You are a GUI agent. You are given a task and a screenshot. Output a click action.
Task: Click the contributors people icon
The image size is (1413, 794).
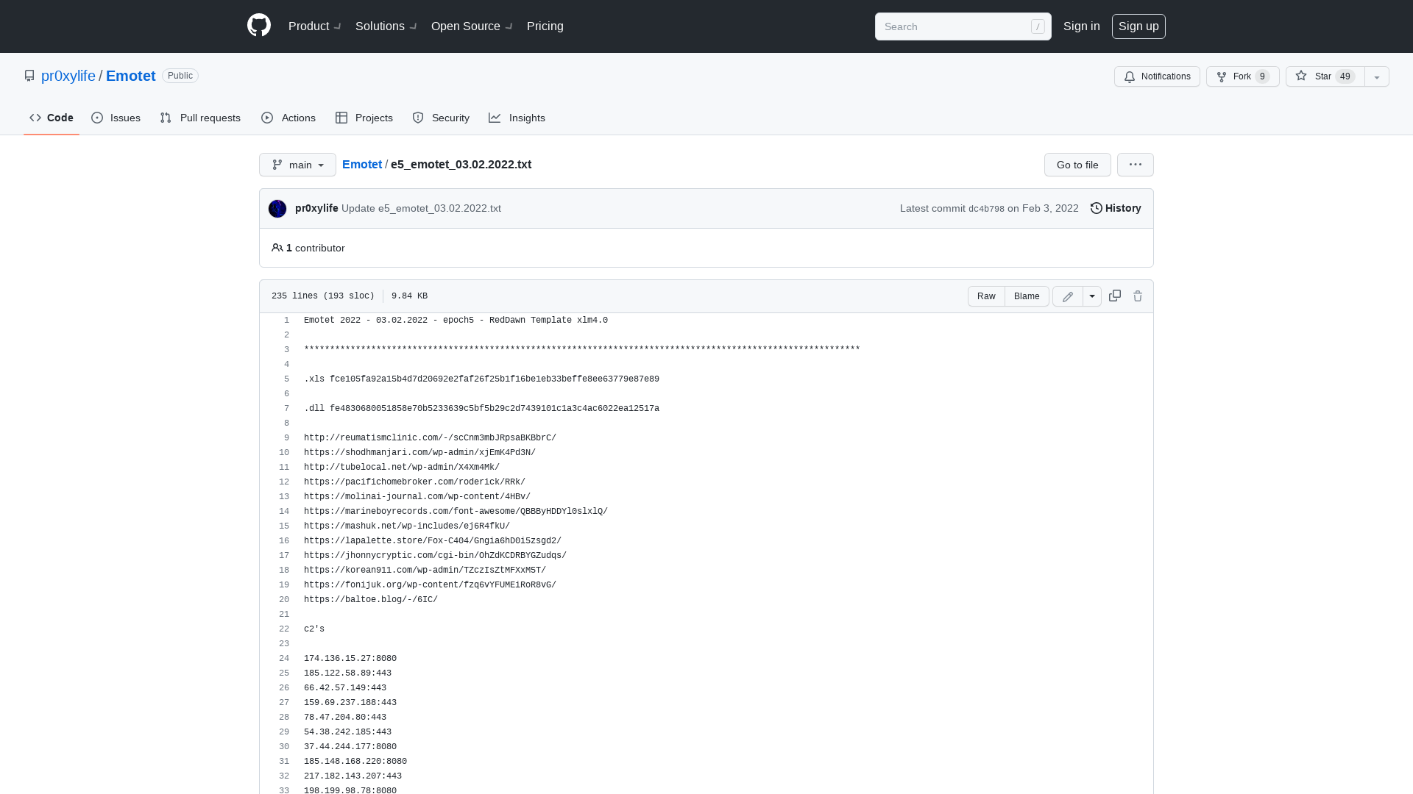(x=277, y=248)
